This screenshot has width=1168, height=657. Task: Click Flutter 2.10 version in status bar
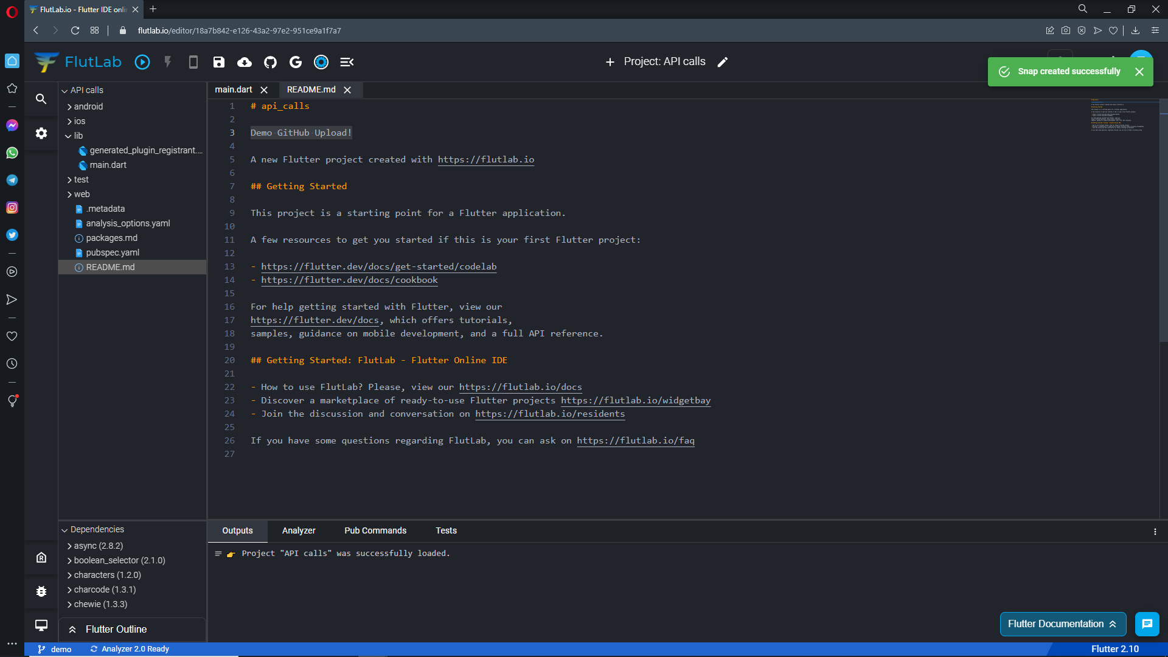[1114, 649]
